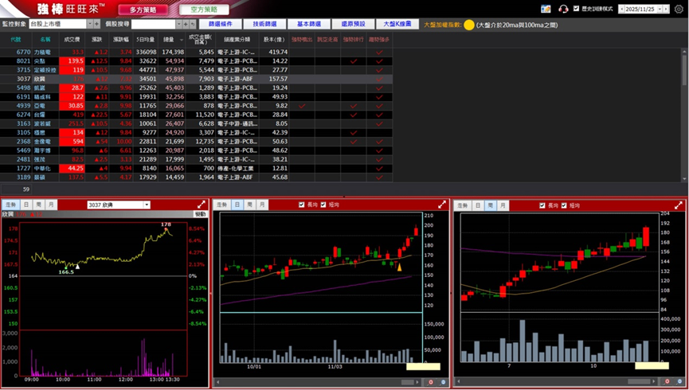689x390 pixels.
Task: Sort by 成交價 column header
Action: (72, 40)
